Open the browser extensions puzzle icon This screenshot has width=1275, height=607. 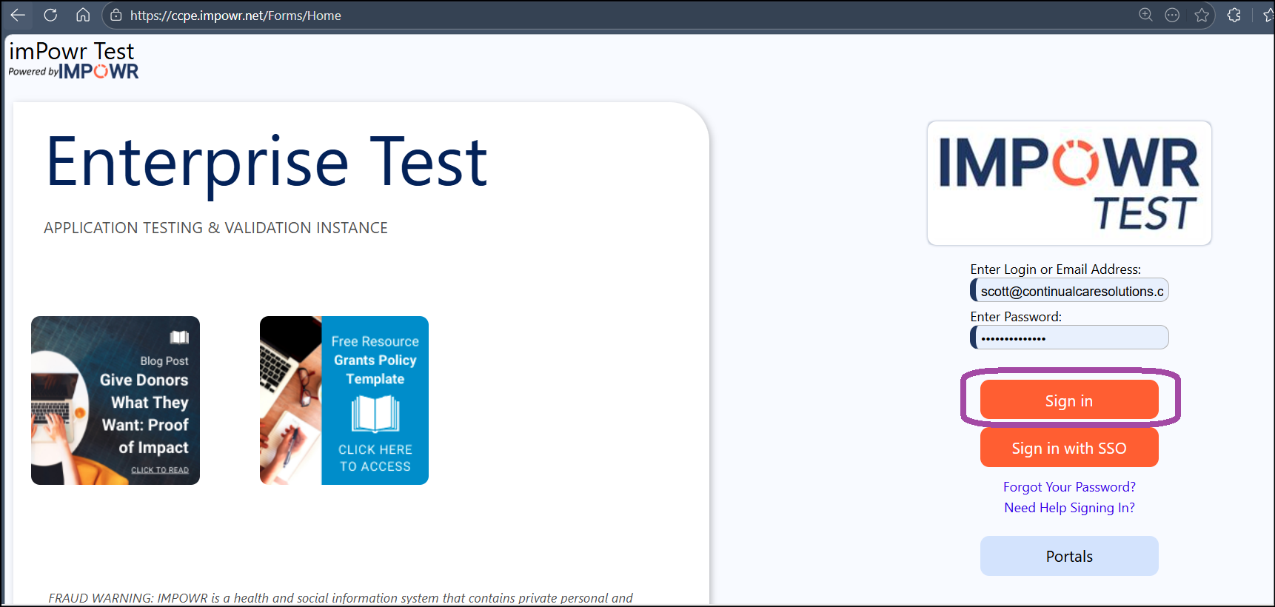click(x=1234, y=15)
